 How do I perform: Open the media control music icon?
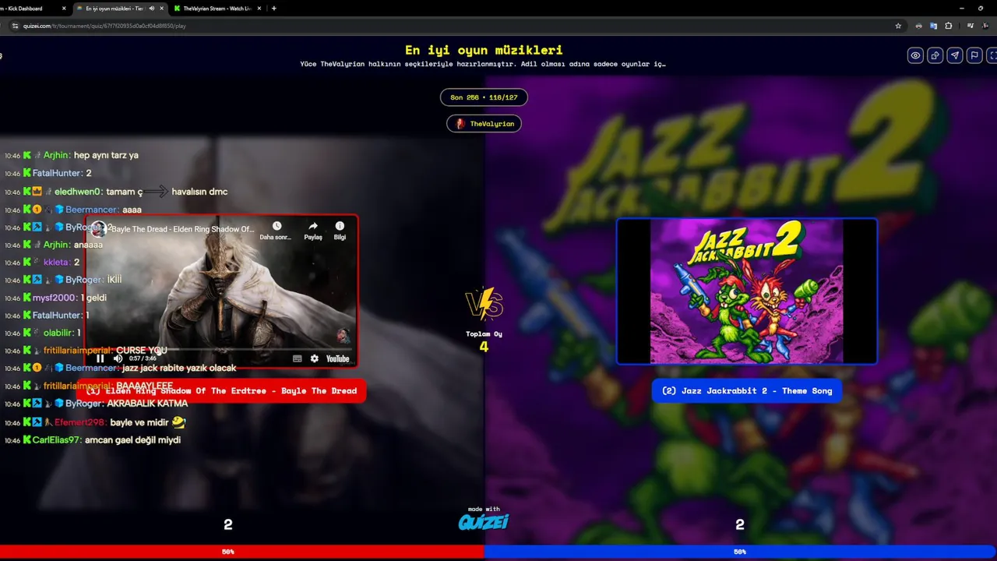[x=970, y=26]
